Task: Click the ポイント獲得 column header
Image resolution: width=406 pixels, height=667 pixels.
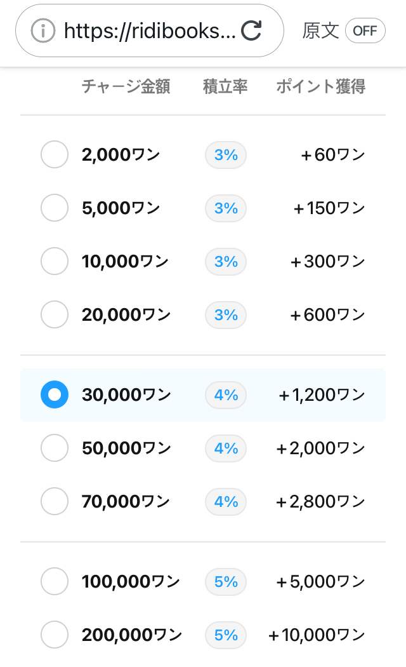Action: pyautogui.click(x=320, y=86)
